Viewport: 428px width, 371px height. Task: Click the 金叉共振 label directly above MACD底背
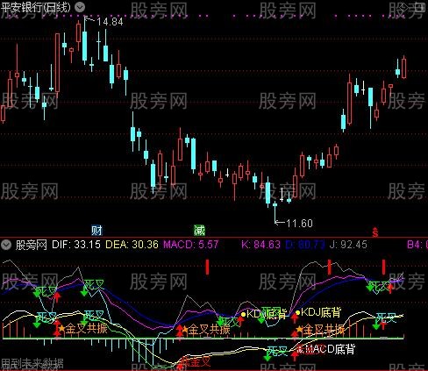pyautogui.click(x=324, y=330)
